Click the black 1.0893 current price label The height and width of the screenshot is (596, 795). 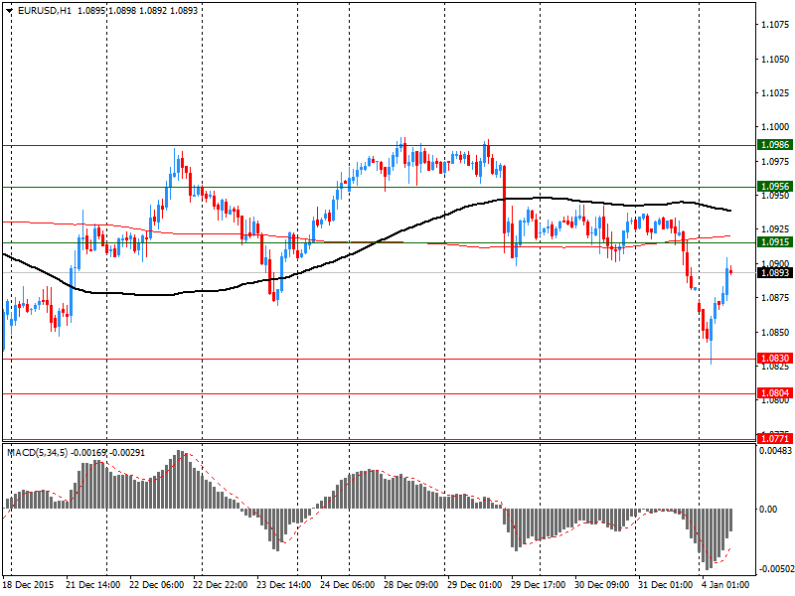coord(775,272)
